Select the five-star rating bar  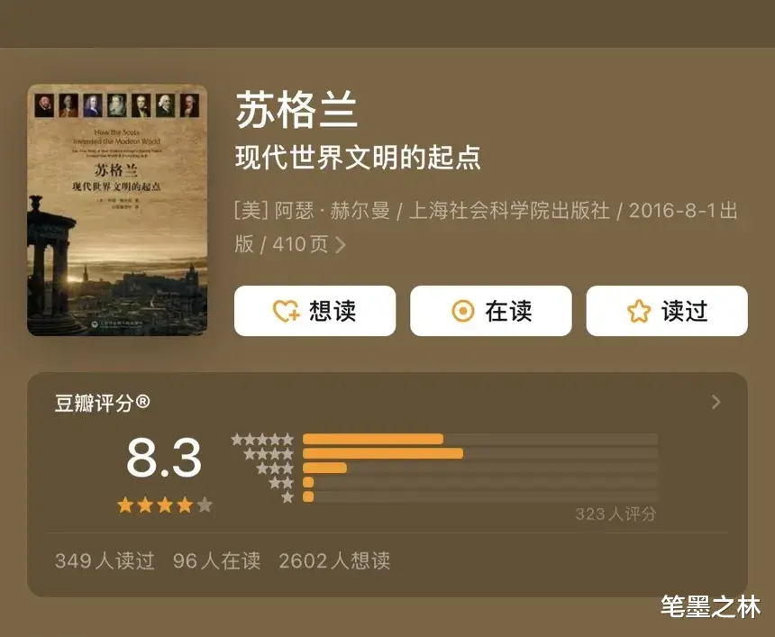pos(480,439)
